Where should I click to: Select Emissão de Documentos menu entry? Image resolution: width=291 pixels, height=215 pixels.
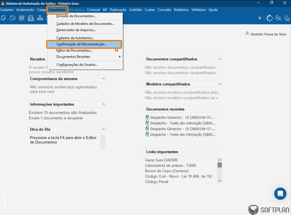tap(85, 16)
